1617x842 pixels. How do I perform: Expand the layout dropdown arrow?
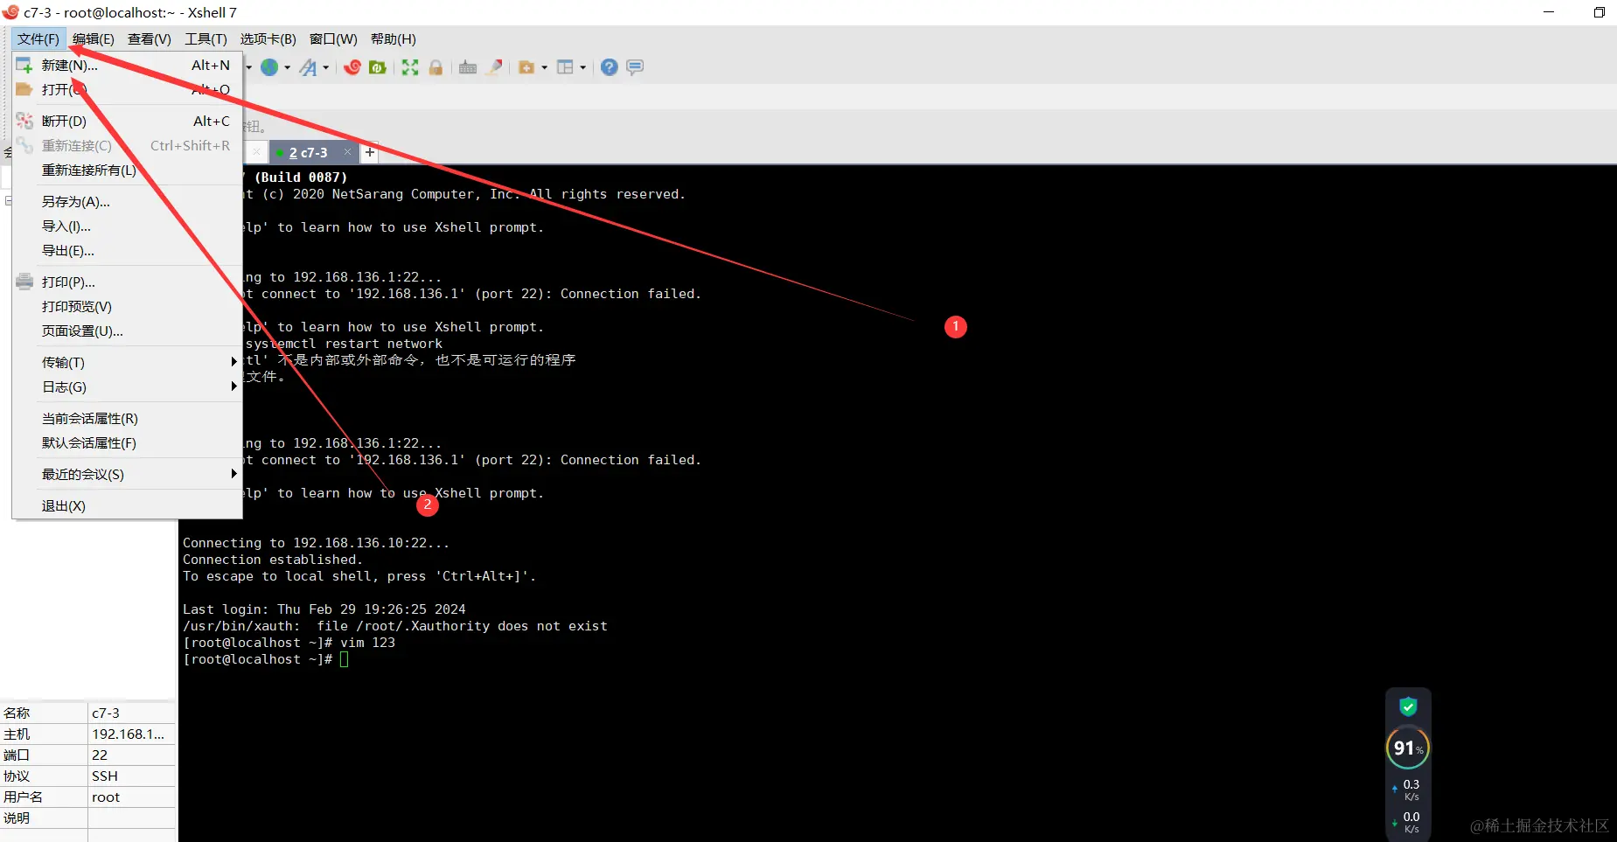(582, 67)
